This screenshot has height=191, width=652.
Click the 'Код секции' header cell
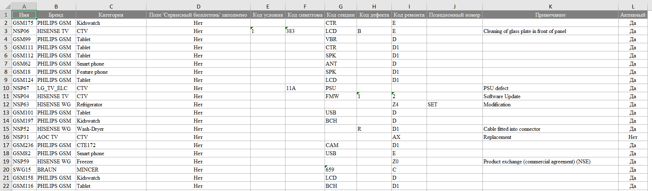tap(341, 15)
